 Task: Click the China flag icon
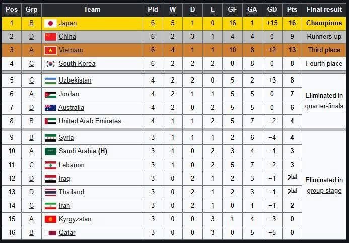tap(50, 37)
